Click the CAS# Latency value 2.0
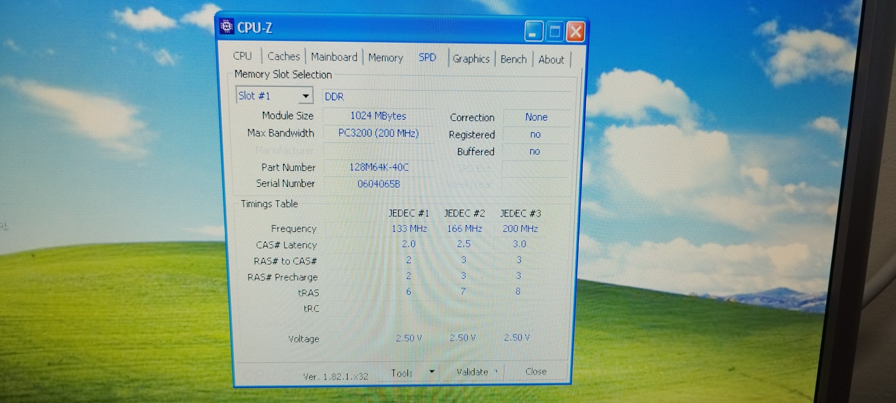Viewport: 896px width, 403px height. (x=409, y=244)
